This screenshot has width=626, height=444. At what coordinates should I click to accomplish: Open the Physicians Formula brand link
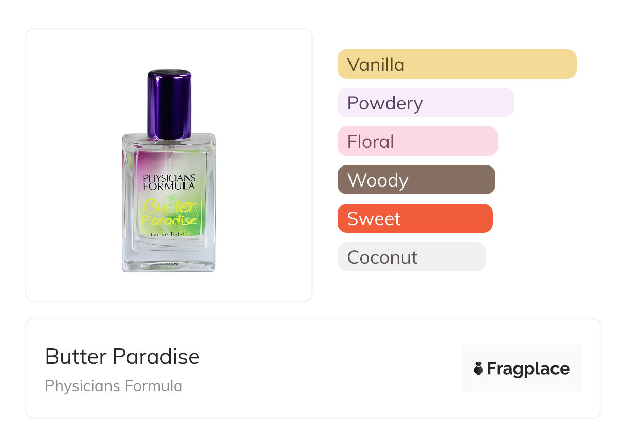[114, 386]
